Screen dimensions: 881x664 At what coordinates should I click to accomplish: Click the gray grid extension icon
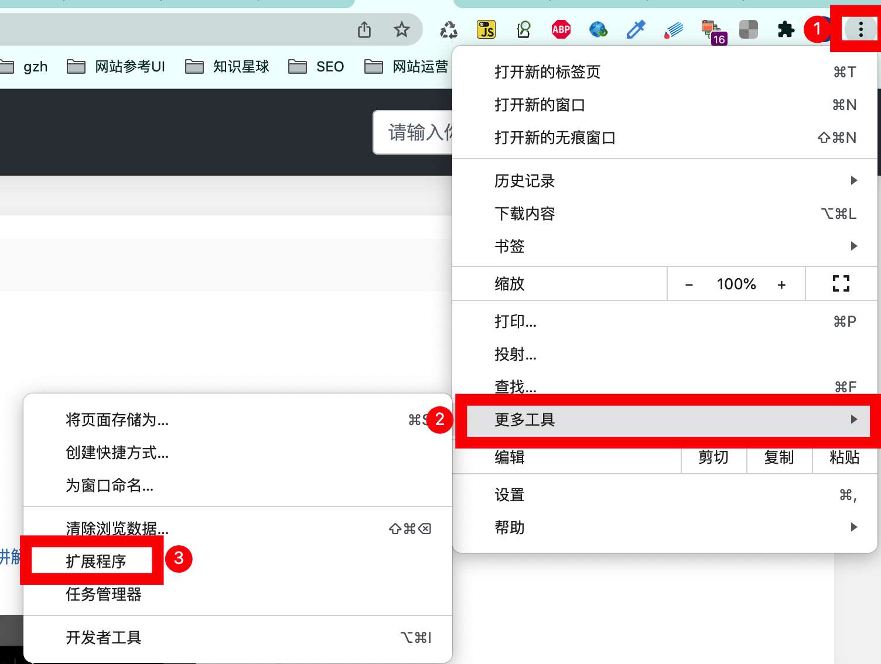(x=749, y=29)
